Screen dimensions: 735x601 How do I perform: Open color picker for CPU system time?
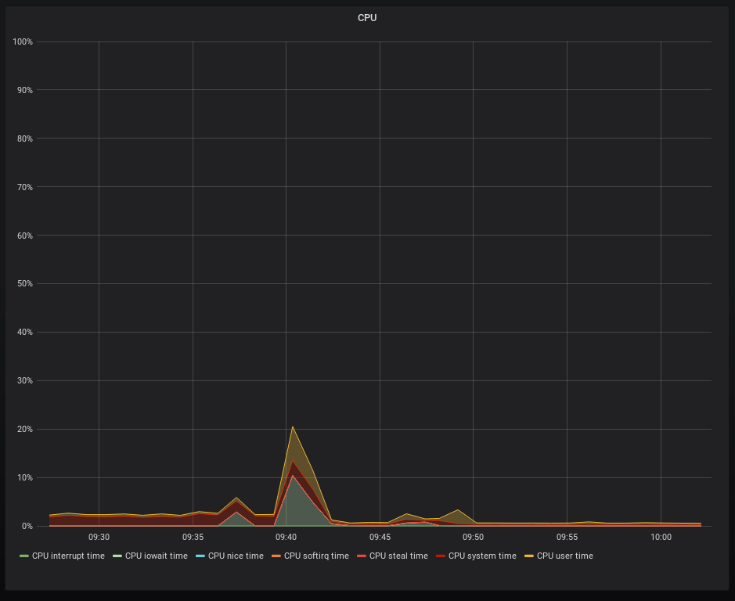(441, 556)
